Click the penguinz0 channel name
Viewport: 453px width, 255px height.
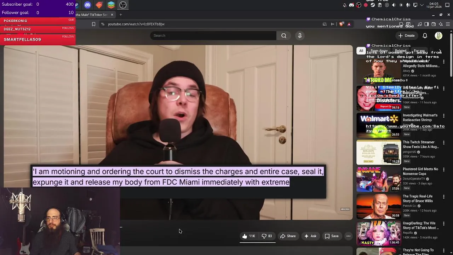[409, 152]
